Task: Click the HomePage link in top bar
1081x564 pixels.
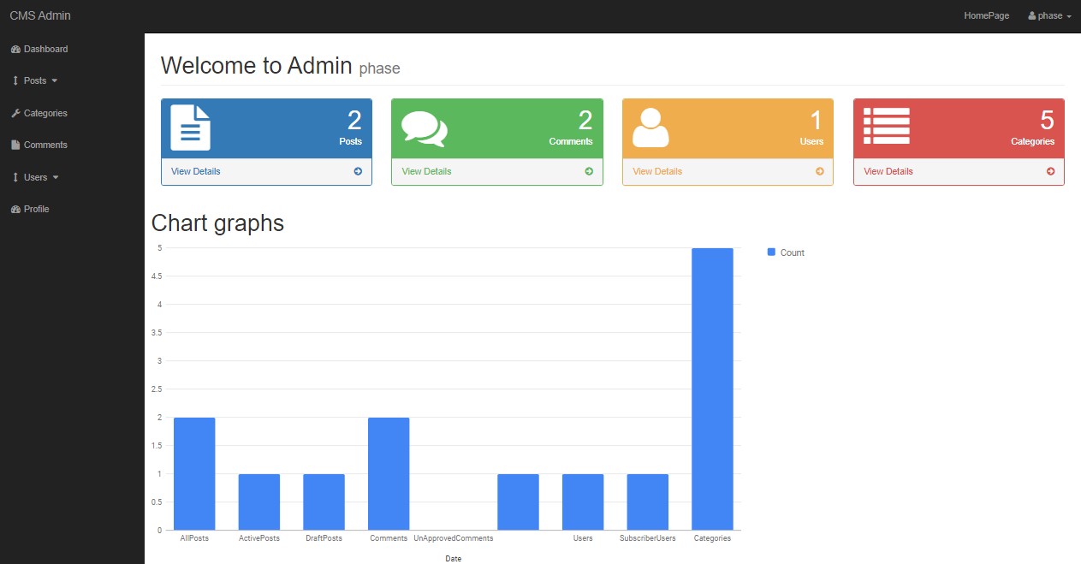Action: click(x=986, y=15)
